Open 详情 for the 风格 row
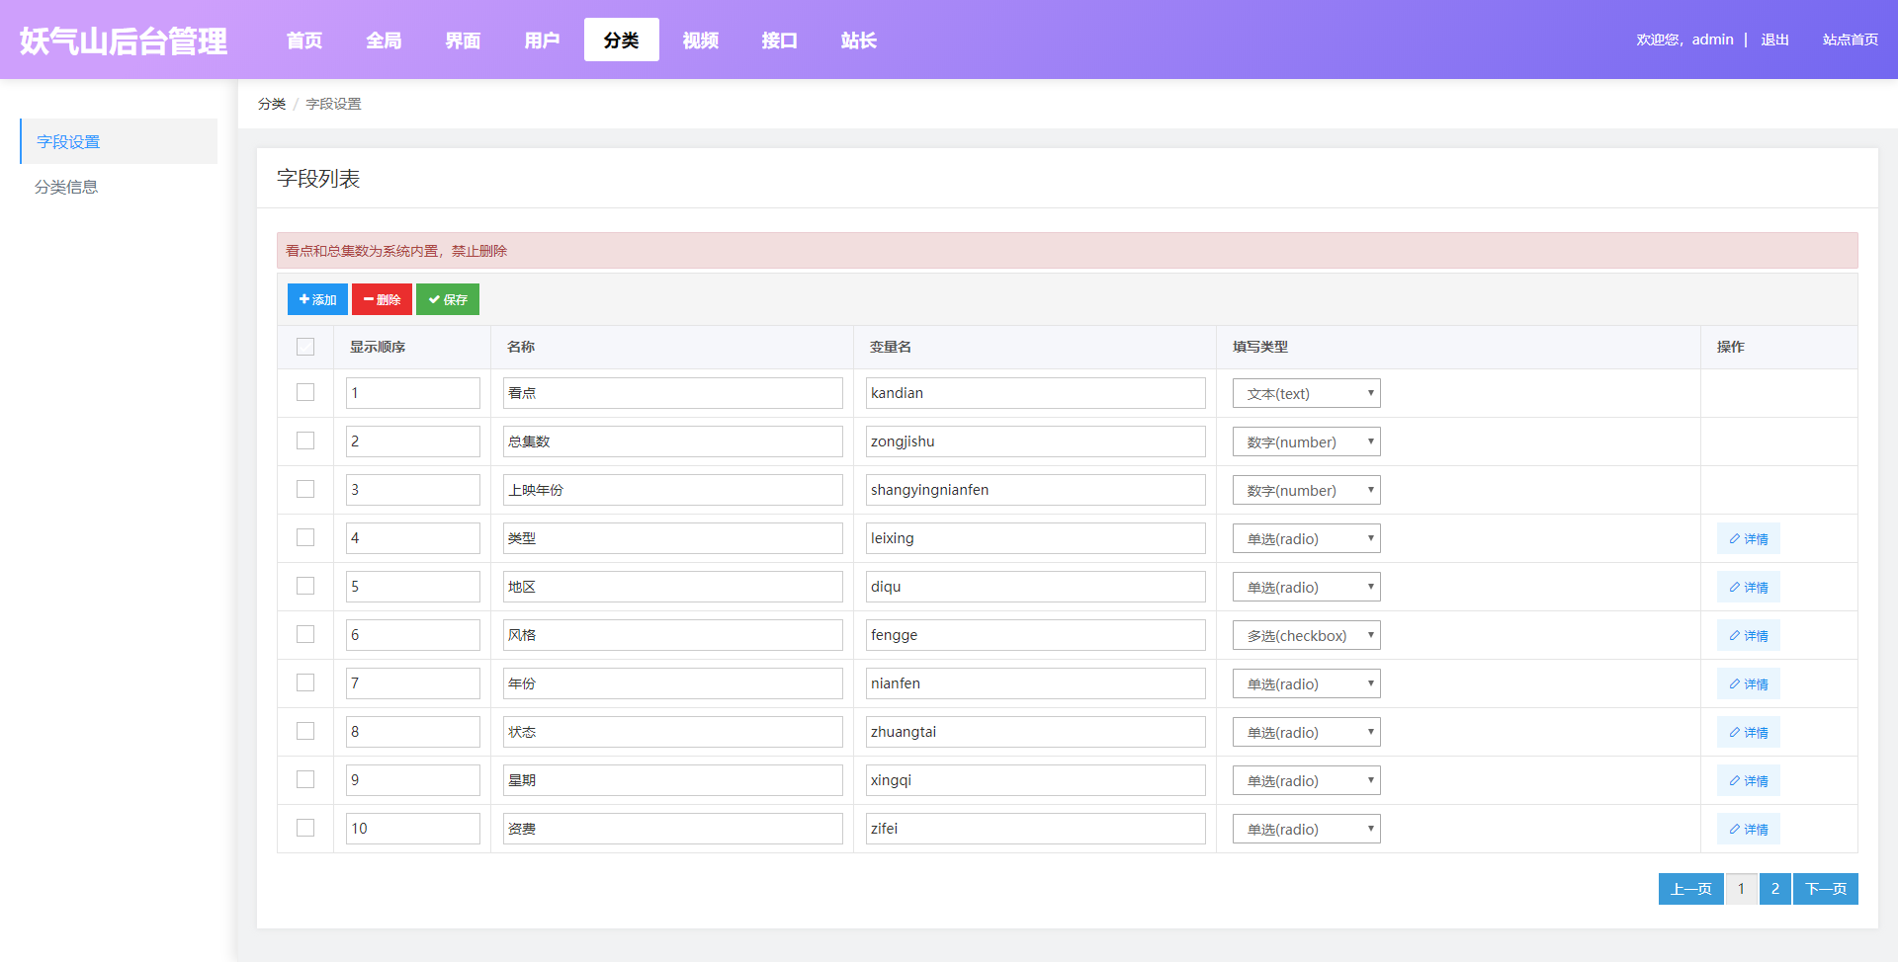 tap(1748, 635)
